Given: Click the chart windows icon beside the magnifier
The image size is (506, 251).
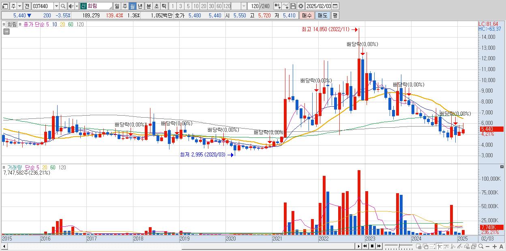Looking at the screenshot, I should (474, 247).
